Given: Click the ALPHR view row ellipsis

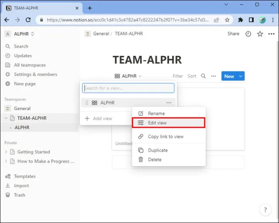Looking at the screenshot, I should click(169, 103).
